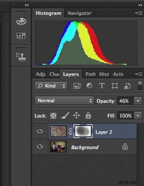
Task: Lock image pixels brush icon
Action: 65,115
